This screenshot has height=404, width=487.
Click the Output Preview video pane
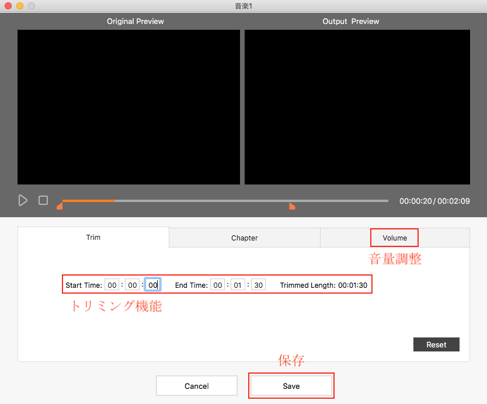(x=357, y=107)
